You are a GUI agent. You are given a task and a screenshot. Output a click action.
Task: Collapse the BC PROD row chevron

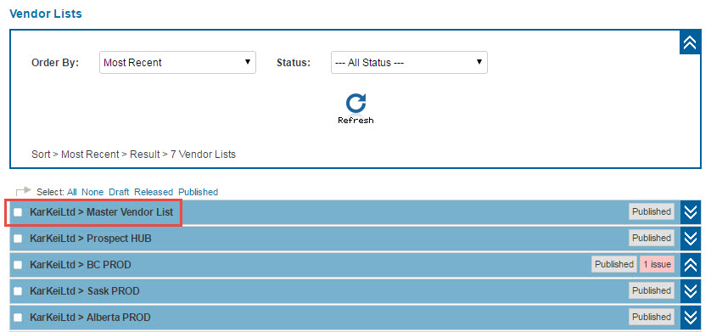(690, 264)
